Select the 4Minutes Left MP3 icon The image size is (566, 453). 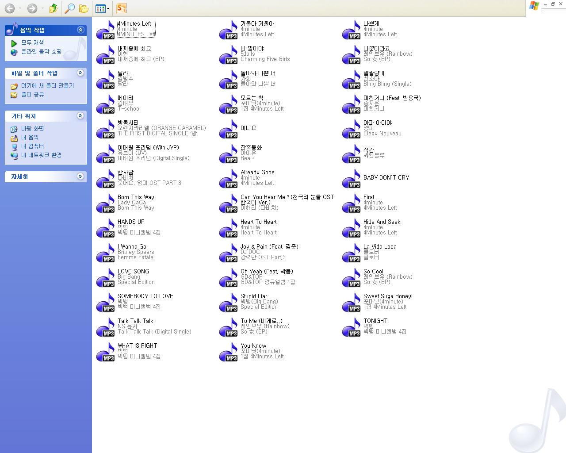(x=106, y=30)
